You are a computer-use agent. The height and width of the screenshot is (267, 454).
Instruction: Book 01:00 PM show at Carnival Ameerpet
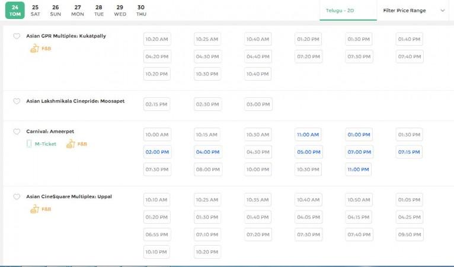[x=359, y=135]
